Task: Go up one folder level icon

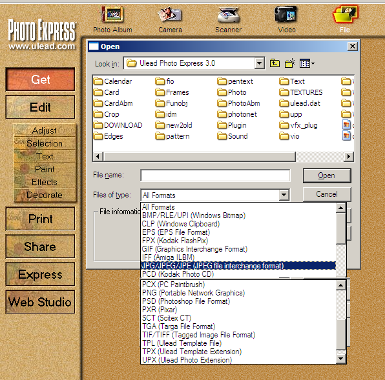Action: [x=275, y=63]
